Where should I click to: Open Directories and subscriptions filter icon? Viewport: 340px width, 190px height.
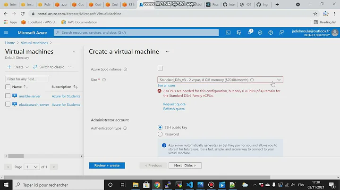click(239, 32)
